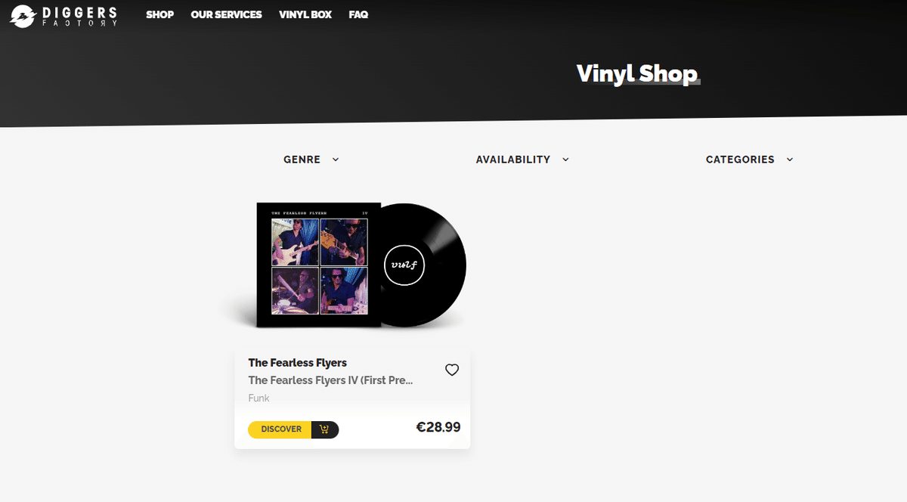The image size is (907, 502).
Task: Click the Funk genre tag
Action: click(258, 398)
